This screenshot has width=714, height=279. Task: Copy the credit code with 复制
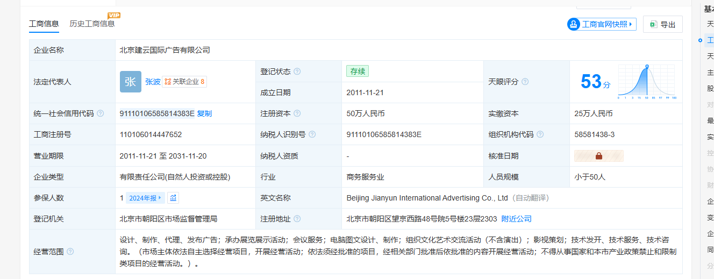204,113
